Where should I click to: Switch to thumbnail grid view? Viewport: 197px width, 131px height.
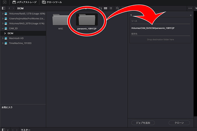[106, 8]
